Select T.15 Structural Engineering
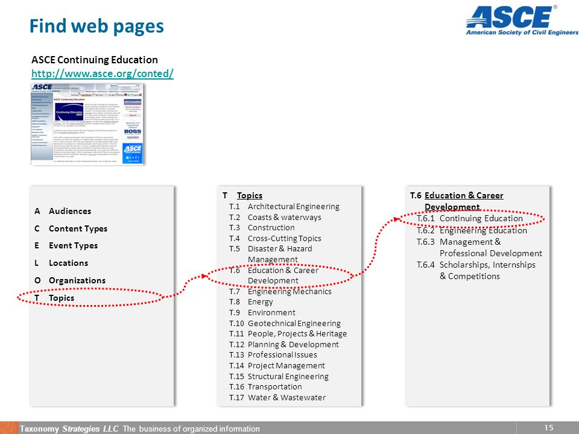The image size is (579, 434). point(279,376)
